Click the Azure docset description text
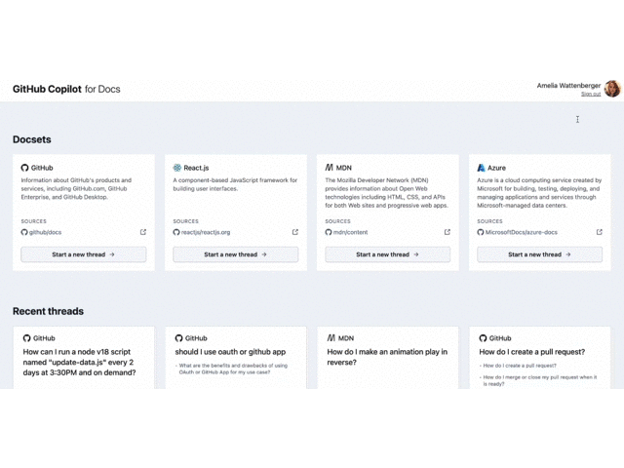Viewport: 624px width, 468px height. point(539,193)
